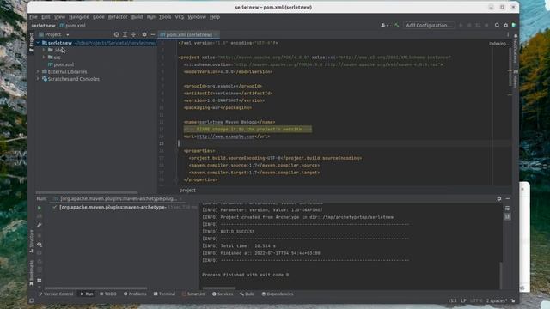Click the cursor position 15:1 status widget
550x309 pixels.
click(x=452, y=300)
